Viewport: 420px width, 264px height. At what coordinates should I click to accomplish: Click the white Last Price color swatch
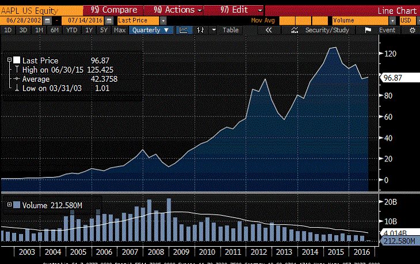[x=17, y=60]
